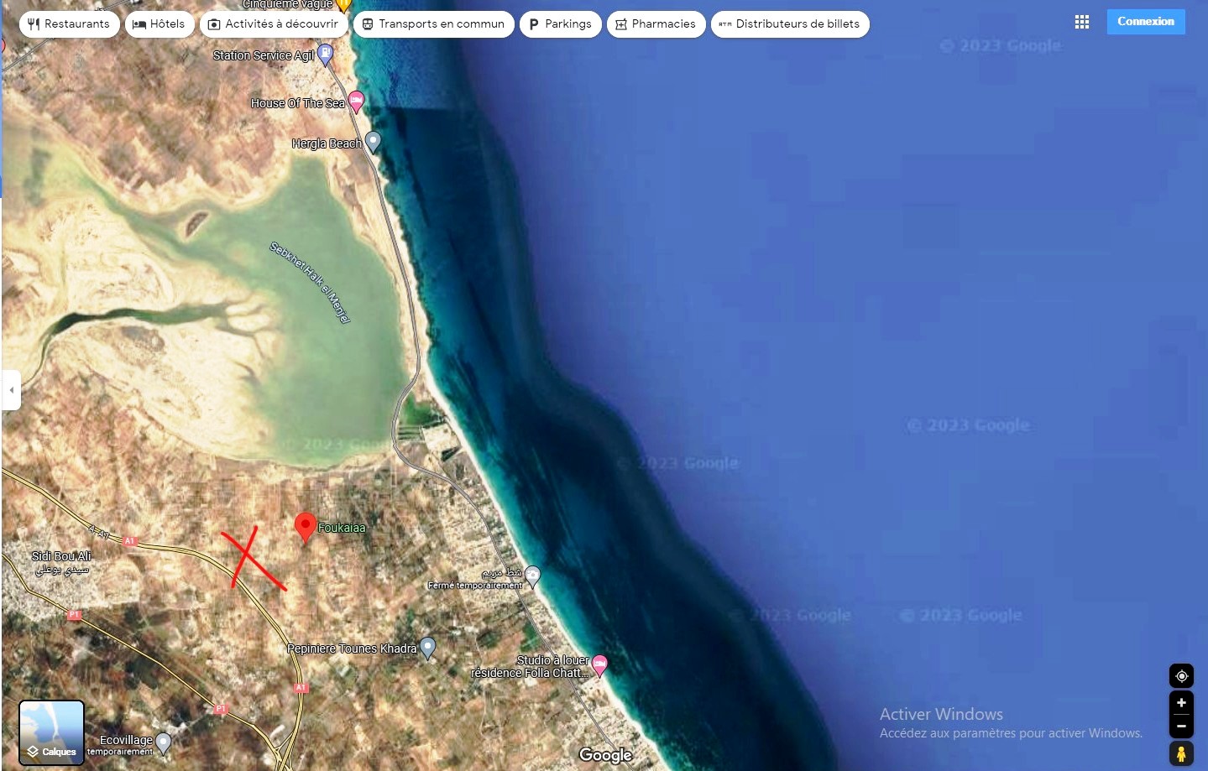Expand the collapsed side panel arrow

[x=11, y=390]
